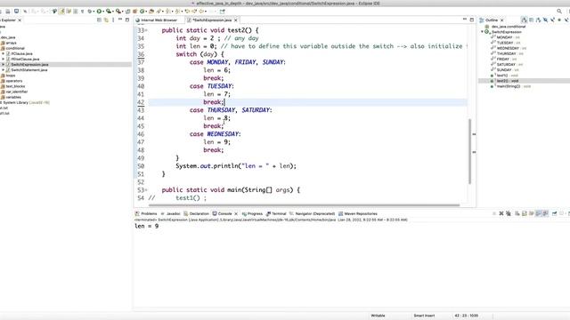Click the editor vertical scrollbar thumb
This screenshot has height=320, width=570.
[x=469, y=151]
